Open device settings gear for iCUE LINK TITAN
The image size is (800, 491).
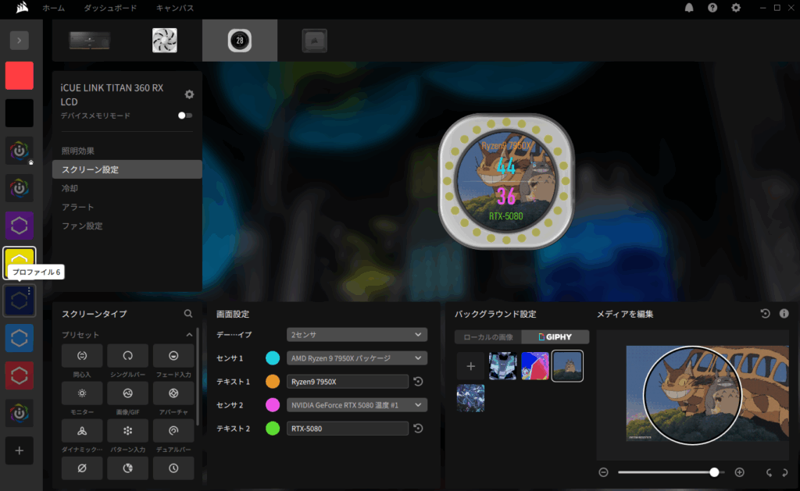pos(189,94)
